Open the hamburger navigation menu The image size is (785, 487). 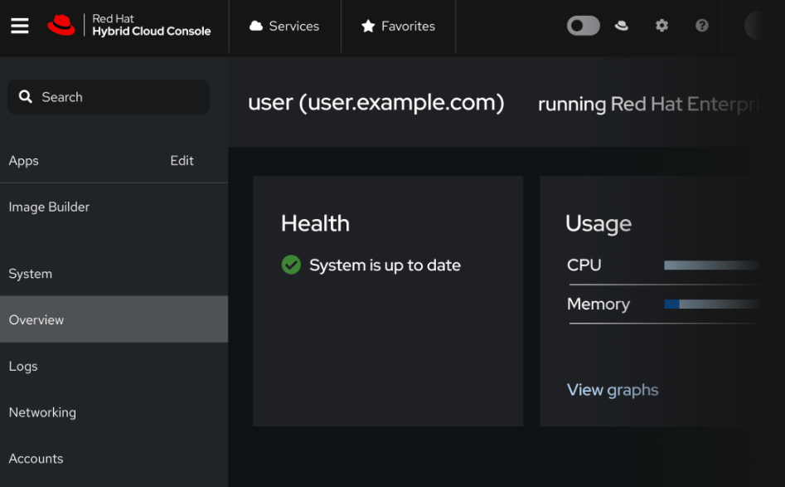[x=20, y=26]
